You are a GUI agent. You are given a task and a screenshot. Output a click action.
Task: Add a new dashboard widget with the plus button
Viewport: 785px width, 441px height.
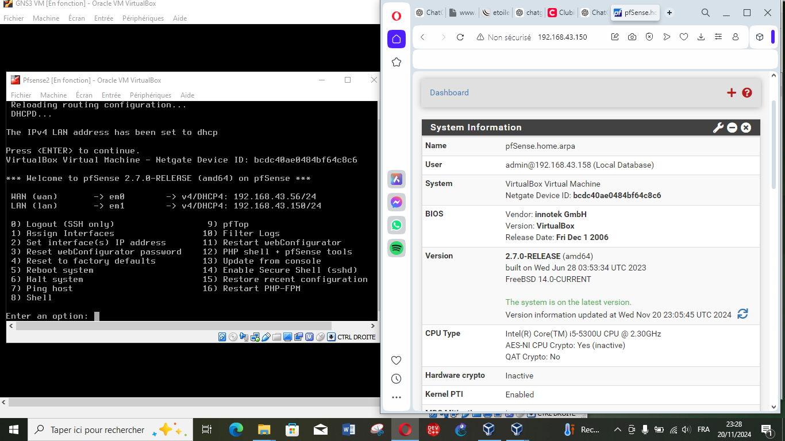tap(732, 92)
